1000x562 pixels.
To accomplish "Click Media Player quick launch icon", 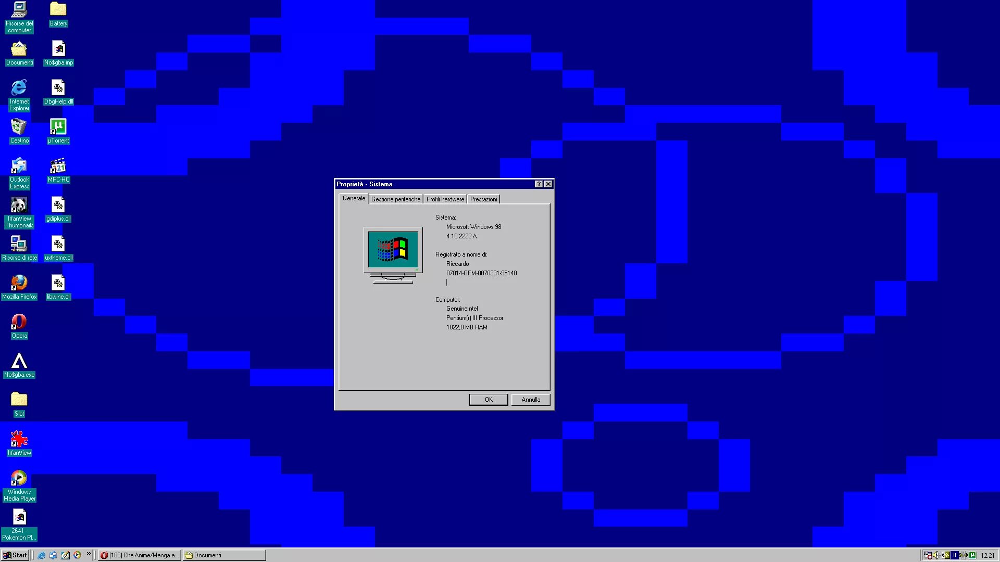I will pos(78,555).
